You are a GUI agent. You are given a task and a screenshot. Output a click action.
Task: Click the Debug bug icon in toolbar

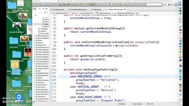coord(60,5)
